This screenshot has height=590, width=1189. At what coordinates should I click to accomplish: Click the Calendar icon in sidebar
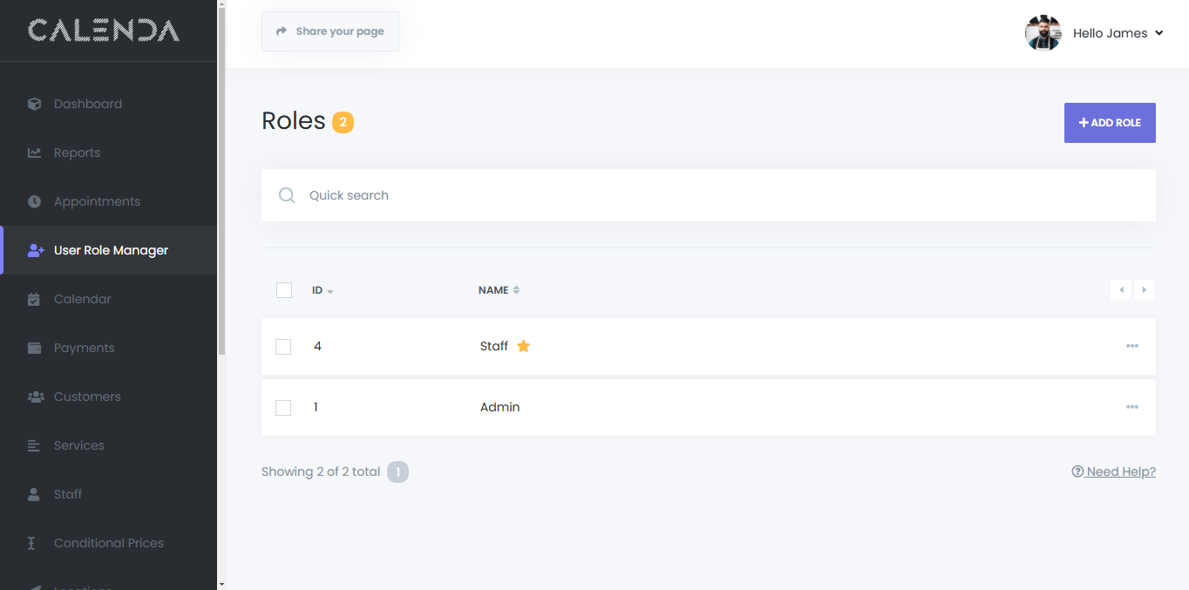click(35, 299)
